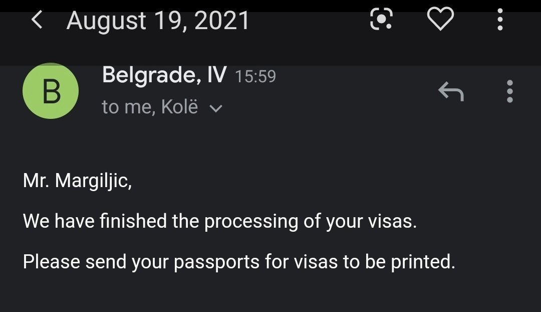The width and height of the screenshot is (541, 312).
Task: Tap the August 19, 2021 title
Action: click(158, 21)
